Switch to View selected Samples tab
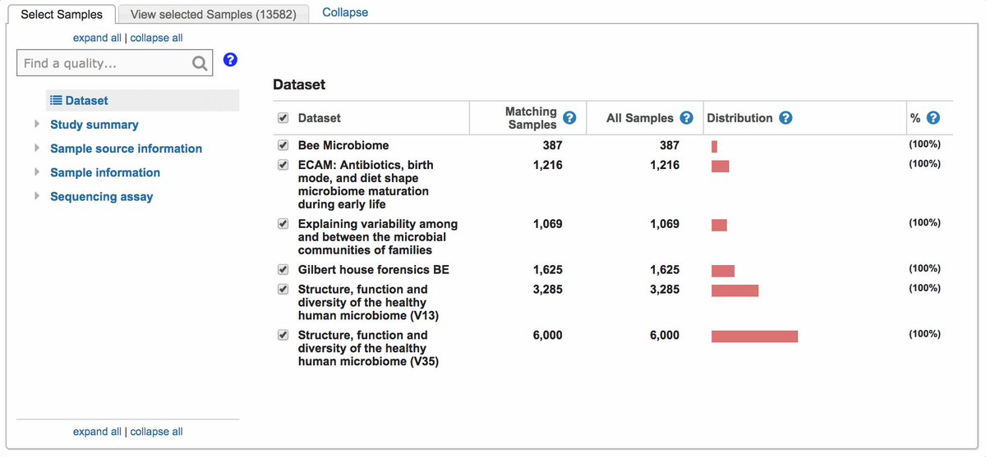The height and width of the screenshot is (457, 986). click(x=213, y=14)
